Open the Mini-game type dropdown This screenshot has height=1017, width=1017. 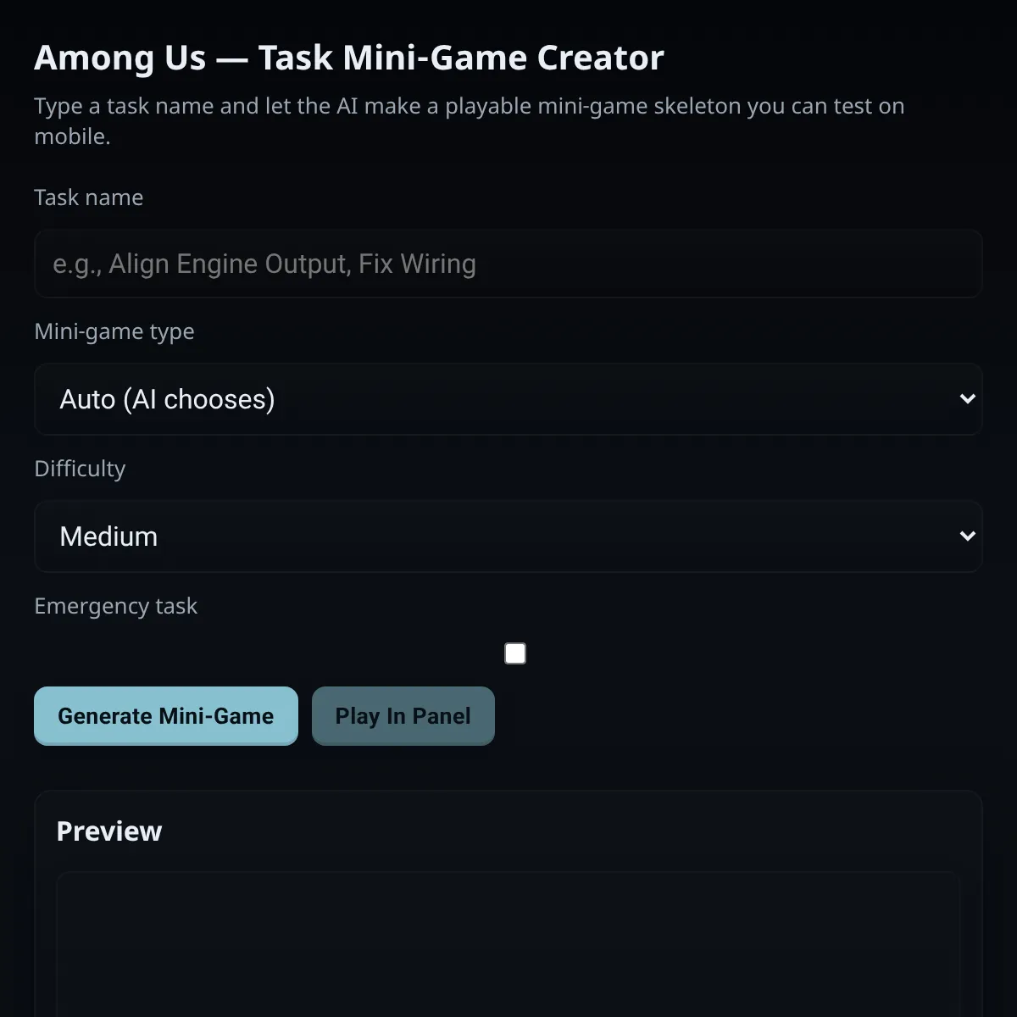coord(508,399)
